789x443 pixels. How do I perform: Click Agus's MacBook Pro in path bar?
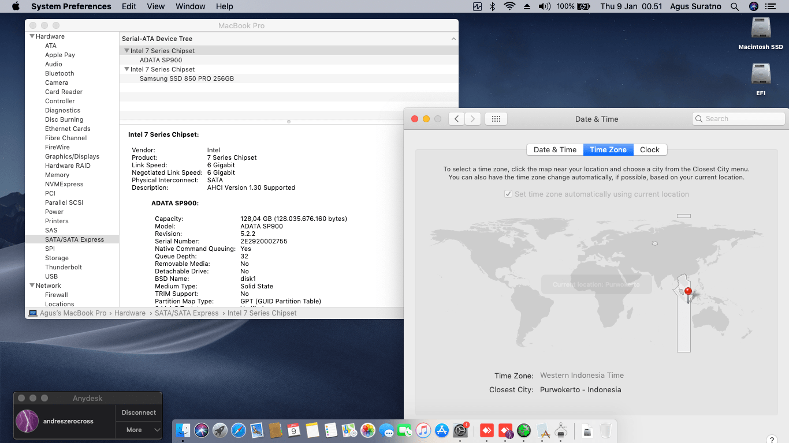(68, 313)
